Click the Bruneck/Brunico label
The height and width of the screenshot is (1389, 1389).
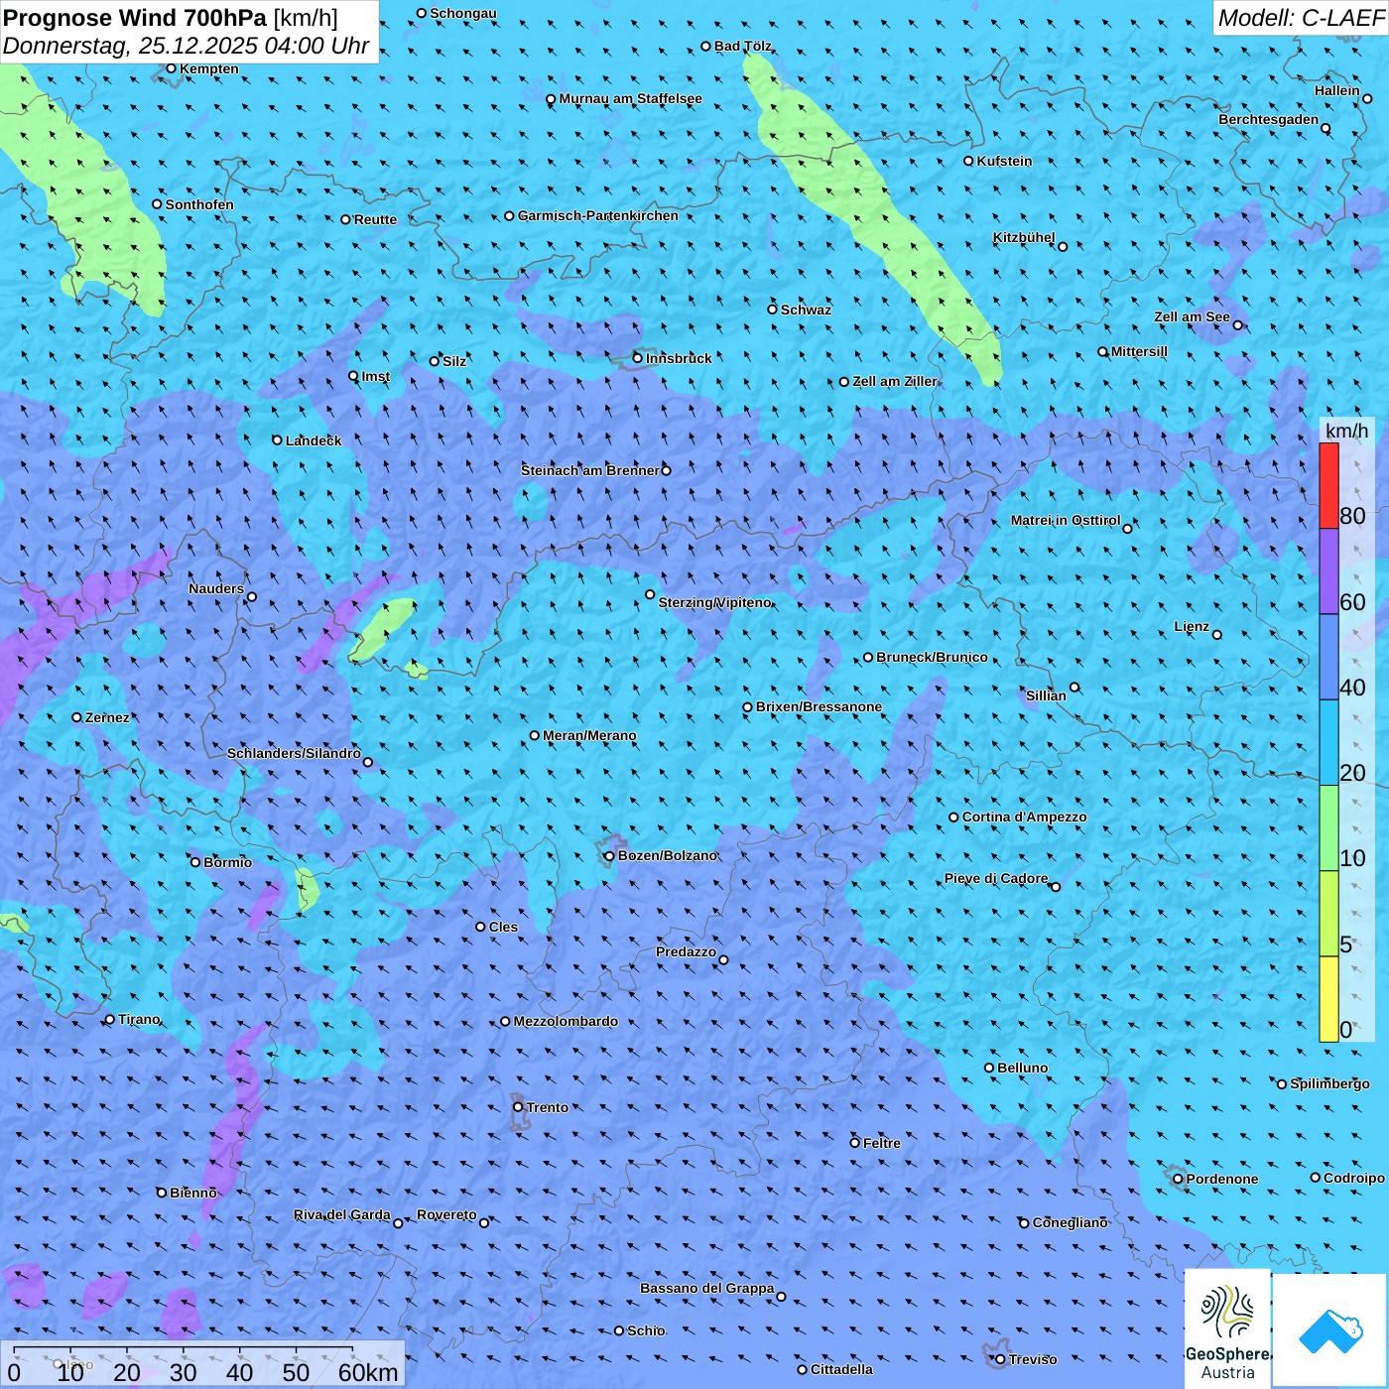click(932, 657)
